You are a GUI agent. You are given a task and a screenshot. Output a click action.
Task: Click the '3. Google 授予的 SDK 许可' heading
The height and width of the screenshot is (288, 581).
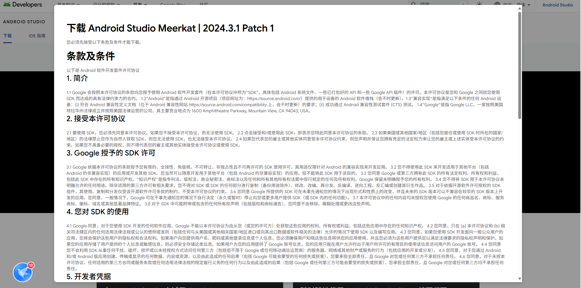111,153
